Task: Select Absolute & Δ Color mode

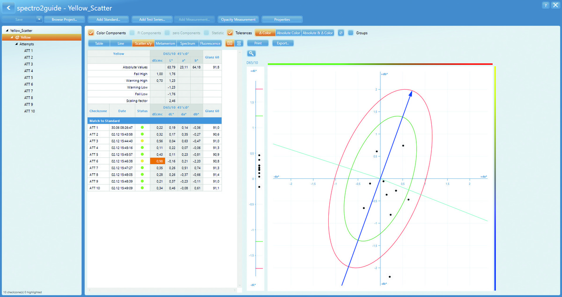Action: coord(318,33)
